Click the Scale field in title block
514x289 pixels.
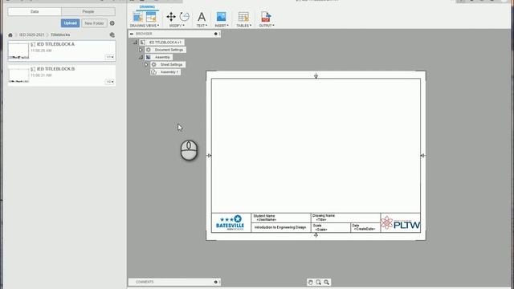click(331, 228)
